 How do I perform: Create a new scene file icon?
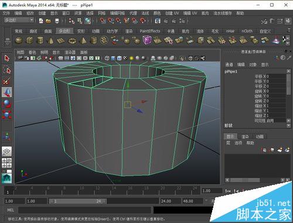click(41, 20)
